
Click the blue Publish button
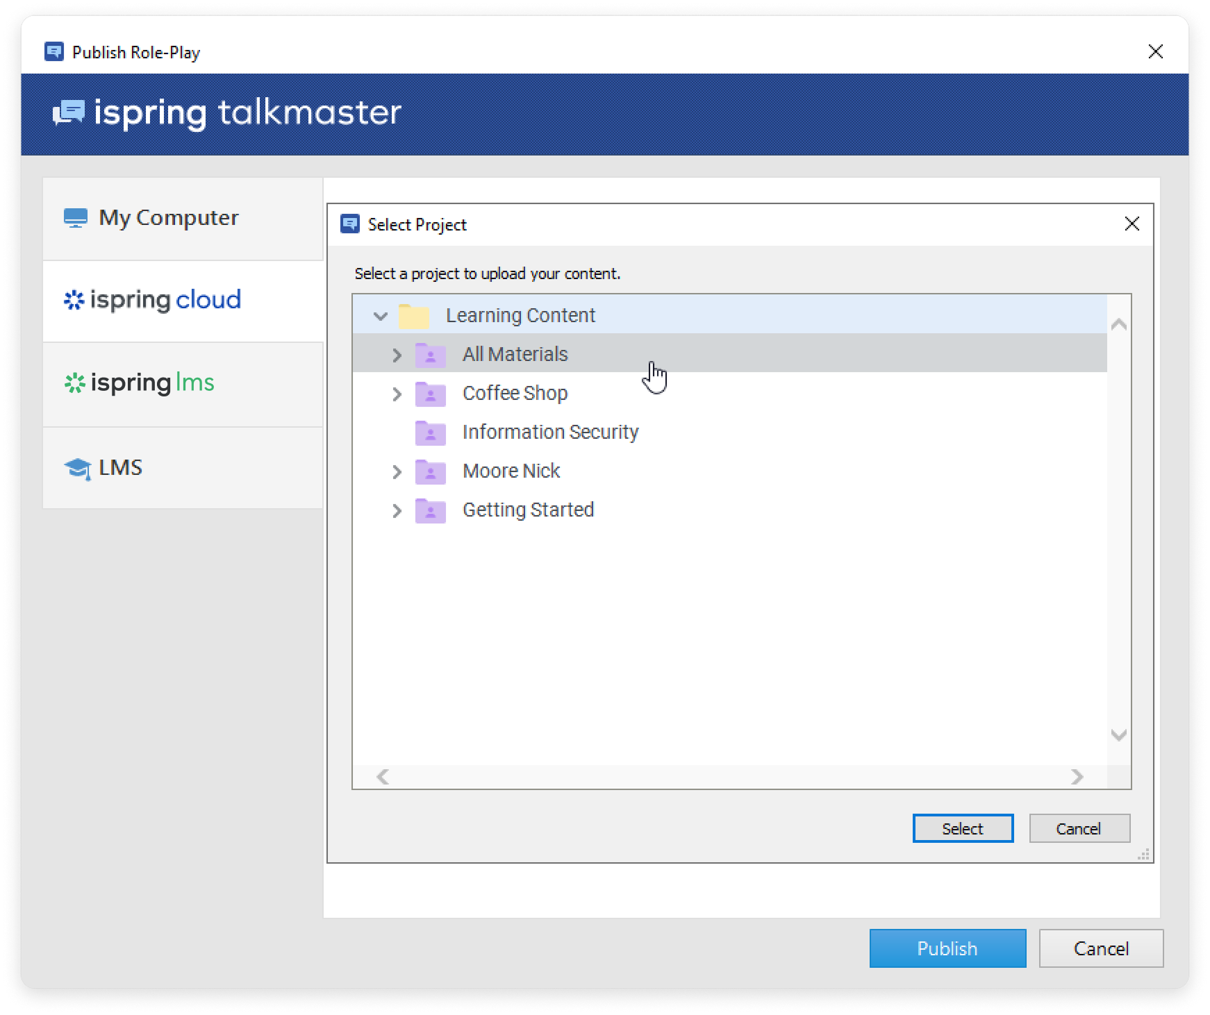click(x=947, y=948)
